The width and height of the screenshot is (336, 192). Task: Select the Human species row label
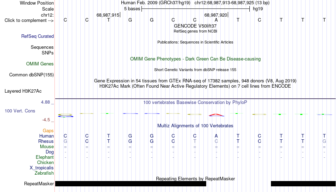pos(46,136)
